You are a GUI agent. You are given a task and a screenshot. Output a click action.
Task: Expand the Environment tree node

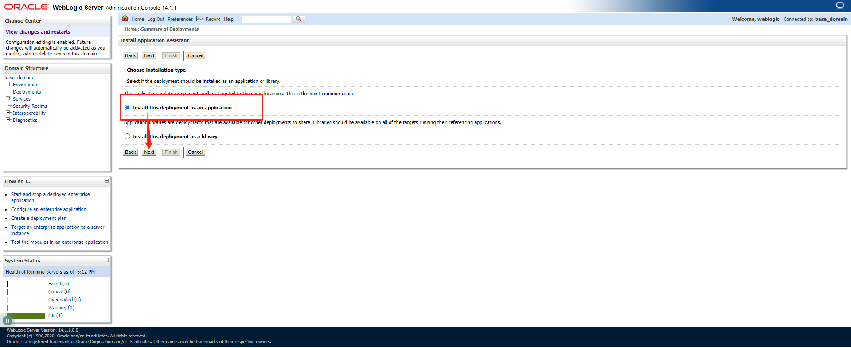pos(8,84)
